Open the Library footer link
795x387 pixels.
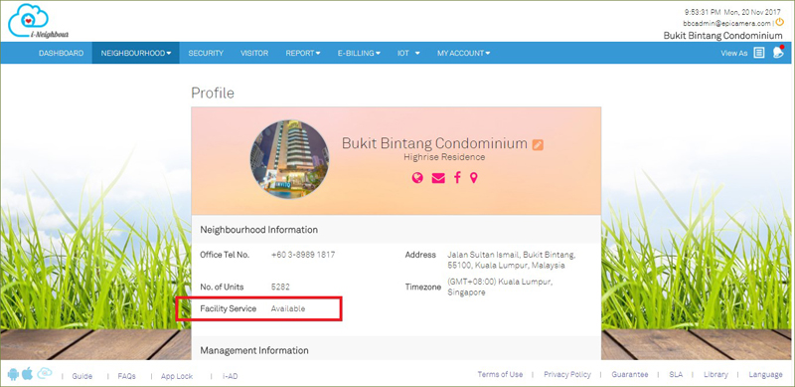pos(715,374)
